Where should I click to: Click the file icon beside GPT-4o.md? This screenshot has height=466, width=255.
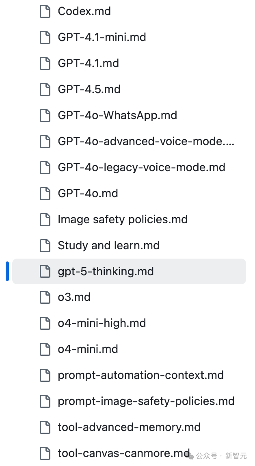point(45,193)
